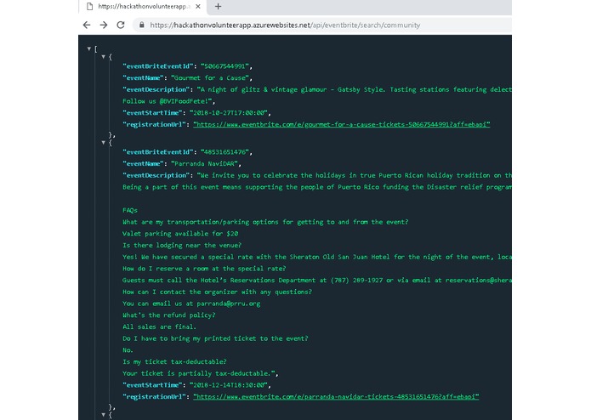Screen dimensions: 591x420
Task: Click "How do I reserve a room" line
Action: tap(204, 269)
